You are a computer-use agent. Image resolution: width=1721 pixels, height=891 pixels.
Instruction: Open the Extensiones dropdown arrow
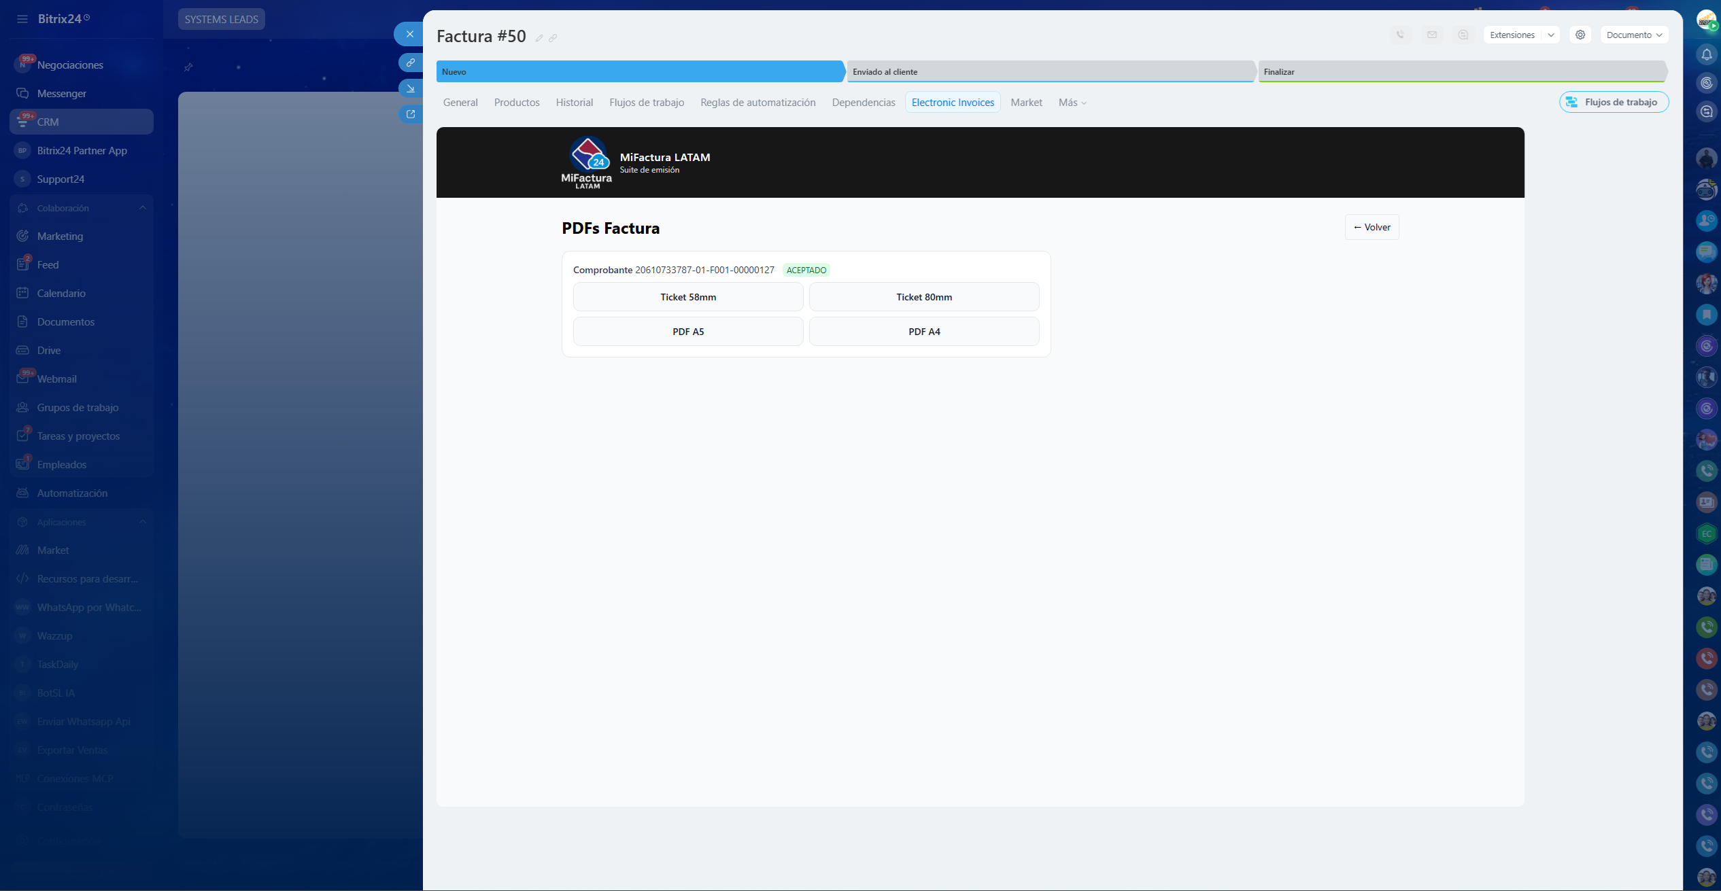tap(1551, 35)
